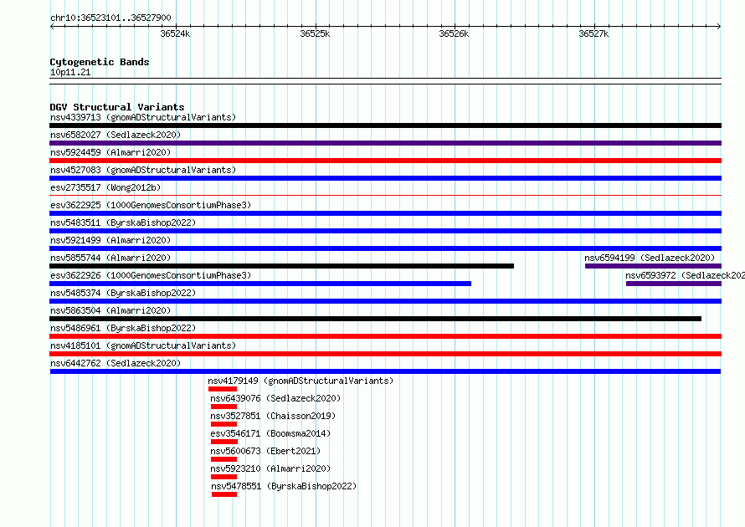Open nsv4179149 gnomADStructuralVariants label
This screenshot has height=527, width=745.
pos(301,381)
